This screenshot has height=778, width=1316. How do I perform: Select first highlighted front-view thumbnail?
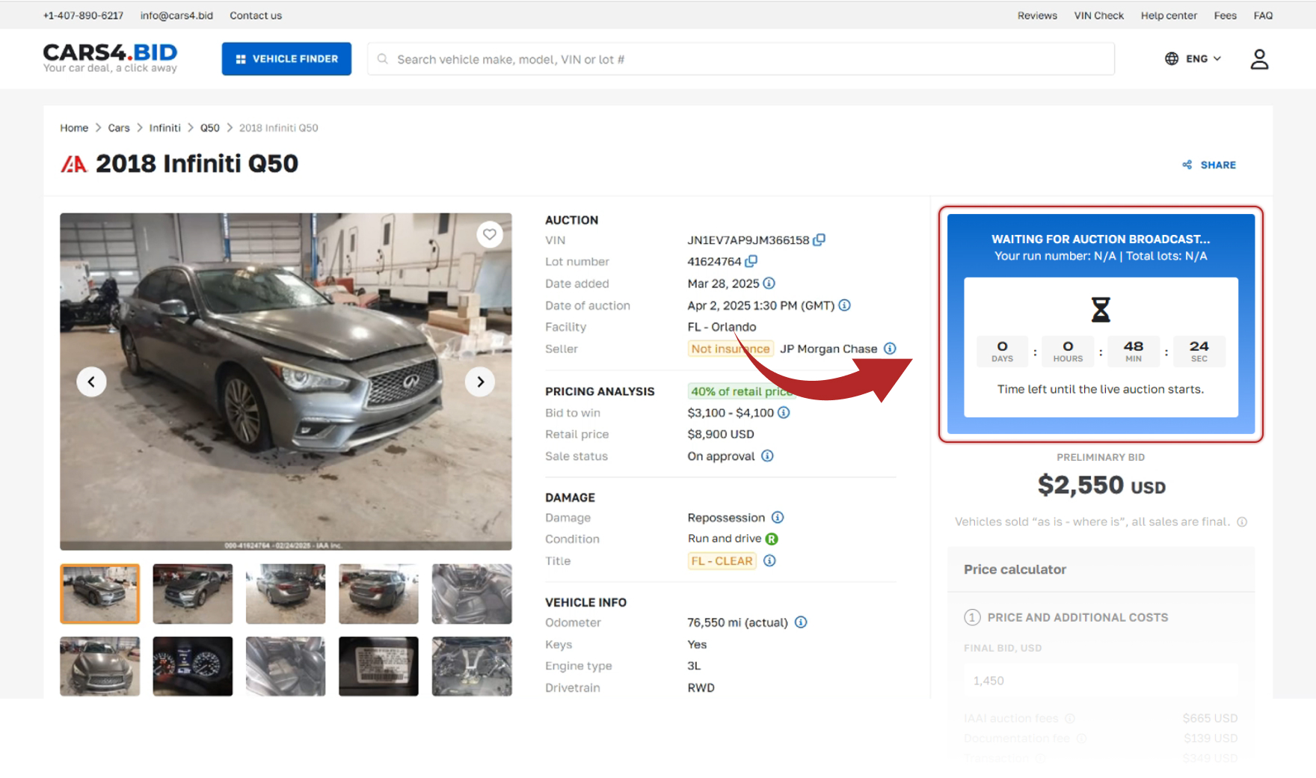click(x=99, y=594)
